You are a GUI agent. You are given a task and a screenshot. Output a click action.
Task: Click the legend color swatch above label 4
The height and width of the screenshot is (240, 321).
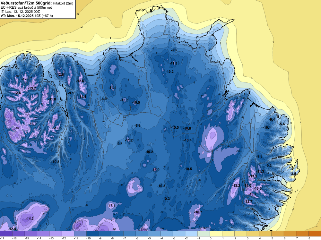[x=265, y=234]
